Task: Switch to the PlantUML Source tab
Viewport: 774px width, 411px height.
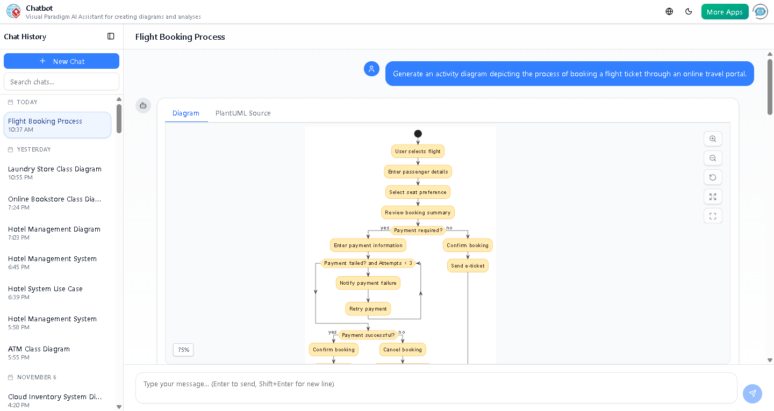Action: (243, 113)
